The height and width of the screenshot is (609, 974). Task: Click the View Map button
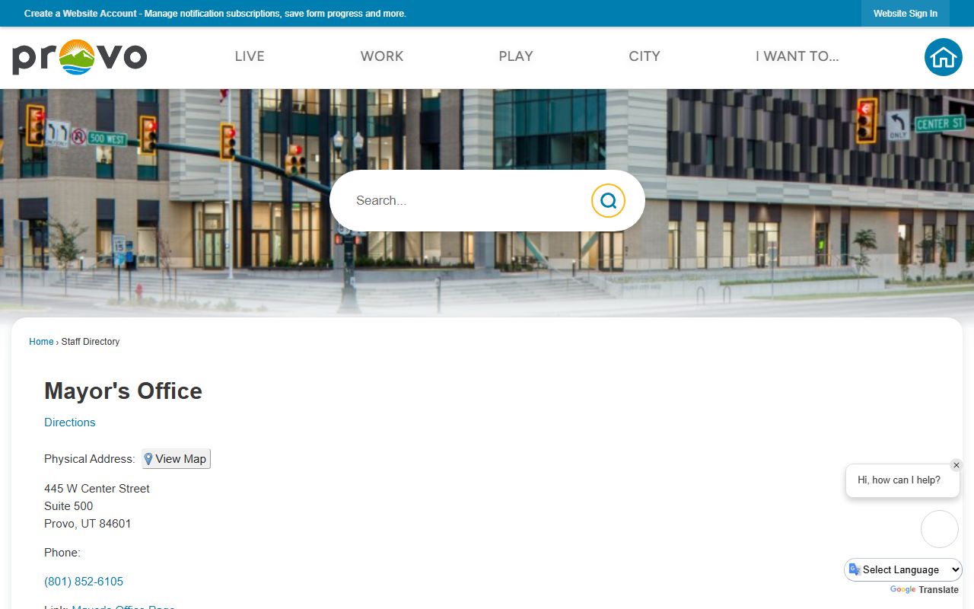[x=176, y=459]
